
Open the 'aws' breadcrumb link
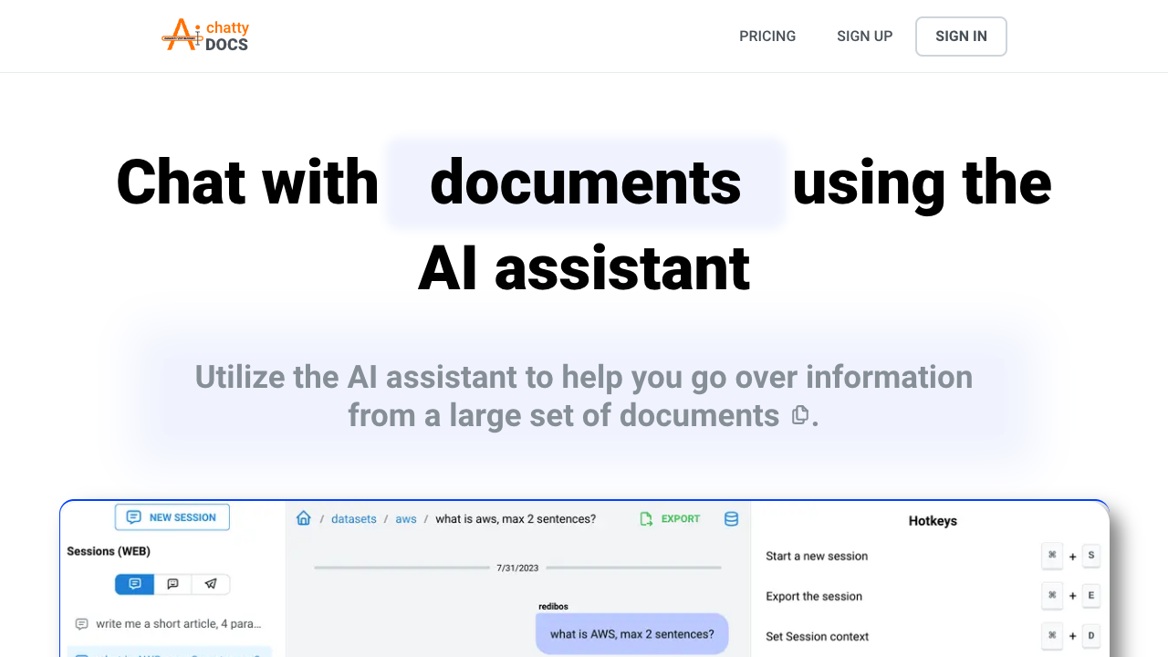pos(405,518)
